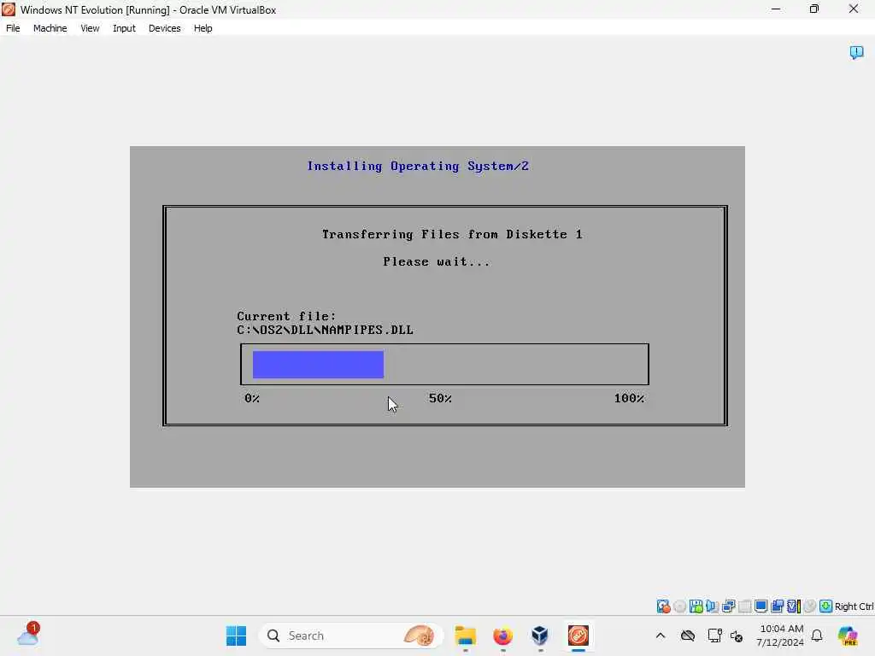The image size is (875, 656).
Task: Click the OneDrive cloud tray icon
Action: (688, 635)
